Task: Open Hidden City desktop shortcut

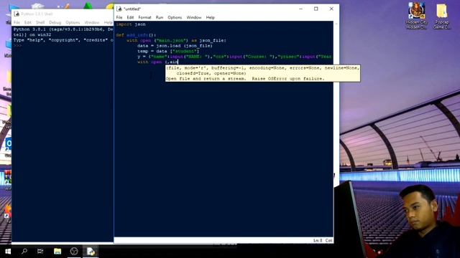Action: (x=417, y=16)
